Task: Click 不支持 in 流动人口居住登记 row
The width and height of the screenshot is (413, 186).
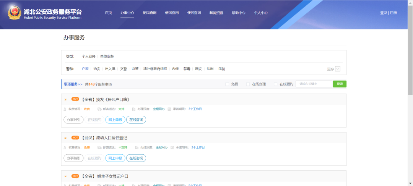Action: [123, 147]
